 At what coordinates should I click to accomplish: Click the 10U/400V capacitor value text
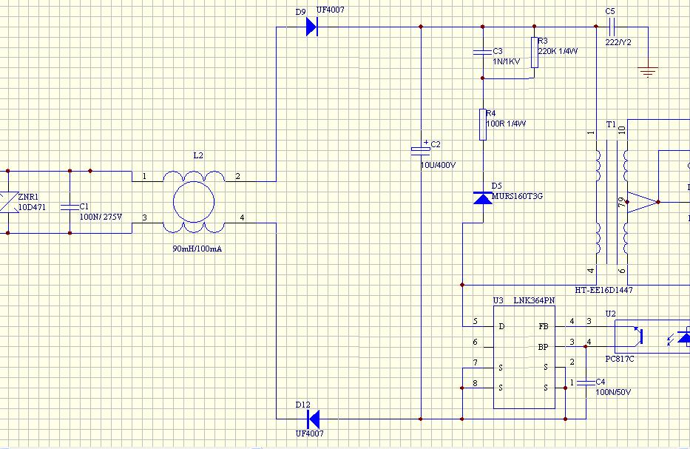[x=439, y=165]
